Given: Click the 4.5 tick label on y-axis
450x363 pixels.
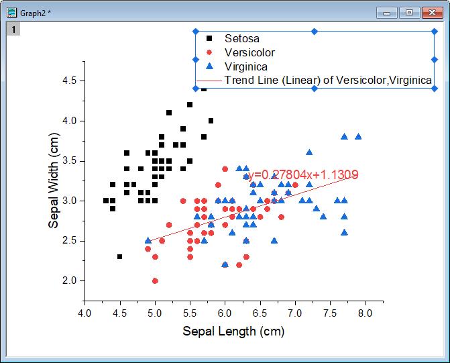Looking at the screenshot, I should coord(67,81).
